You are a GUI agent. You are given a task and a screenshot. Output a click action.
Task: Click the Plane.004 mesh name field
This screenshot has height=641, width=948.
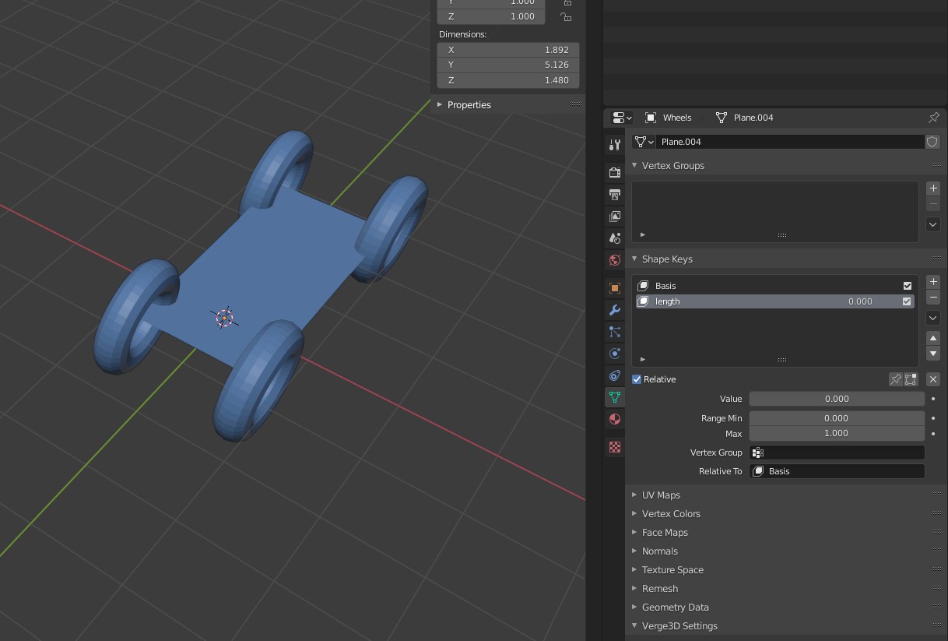pos(790,142)
